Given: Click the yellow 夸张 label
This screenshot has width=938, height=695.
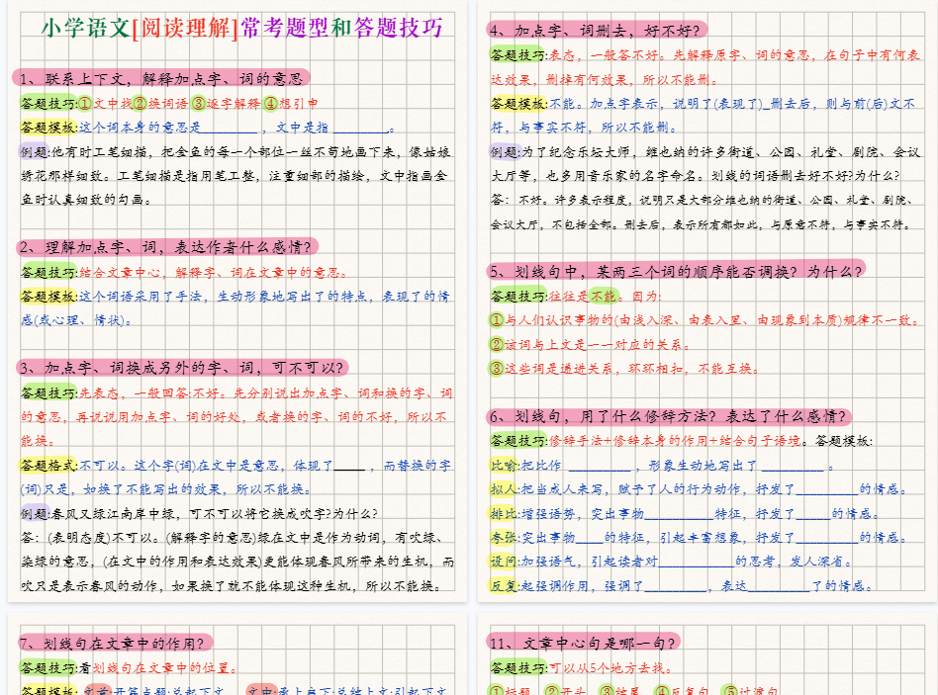Looking at the screenshot, I should click(x=504, y=537).
